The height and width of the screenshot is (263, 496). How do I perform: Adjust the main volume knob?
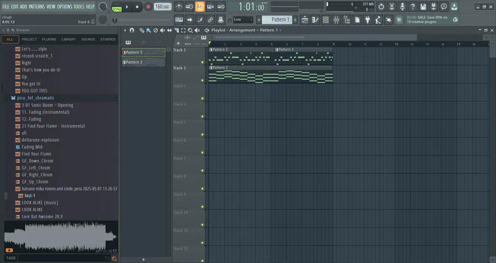click(103, 6)
